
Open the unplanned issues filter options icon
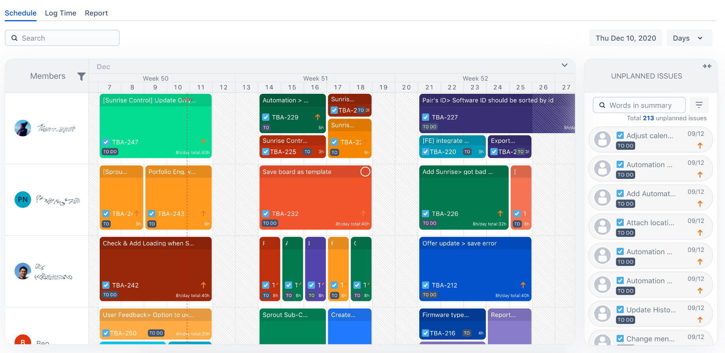point(699,105)
